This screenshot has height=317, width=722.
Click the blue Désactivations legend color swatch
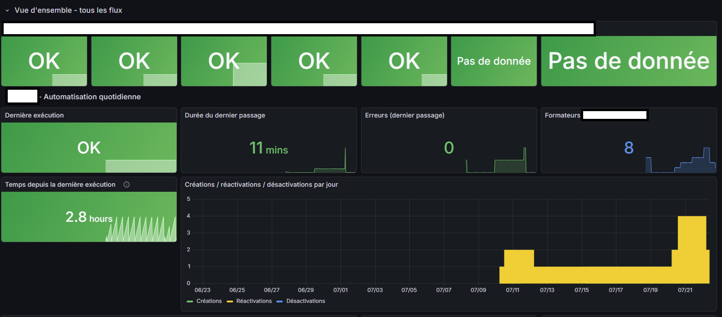[x=280, y=302]
